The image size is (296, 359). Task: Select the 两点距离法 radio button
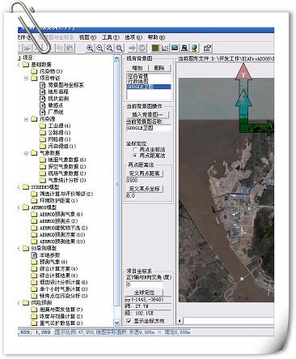[x=135, y=156]
